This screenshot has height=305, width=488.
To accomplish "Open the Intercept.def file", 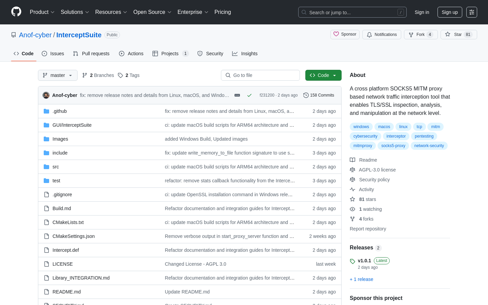I will pyautogui.click(x=66, y=250).
